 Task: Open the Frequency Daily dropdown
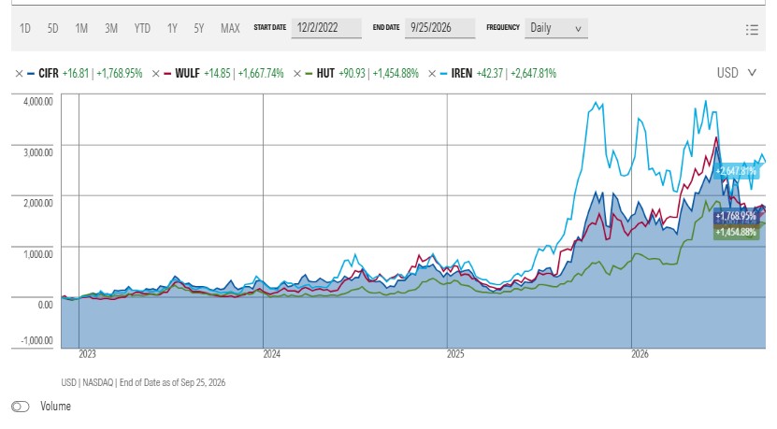coord(556,28)
